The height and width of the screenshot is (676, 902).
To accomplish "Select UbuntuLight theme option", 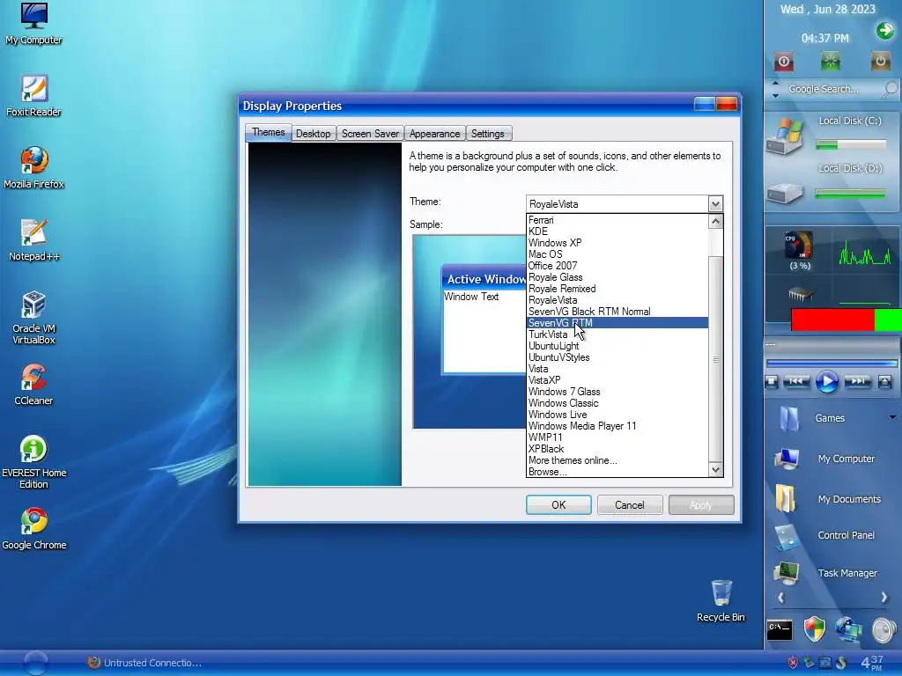I will click(617, 346).
